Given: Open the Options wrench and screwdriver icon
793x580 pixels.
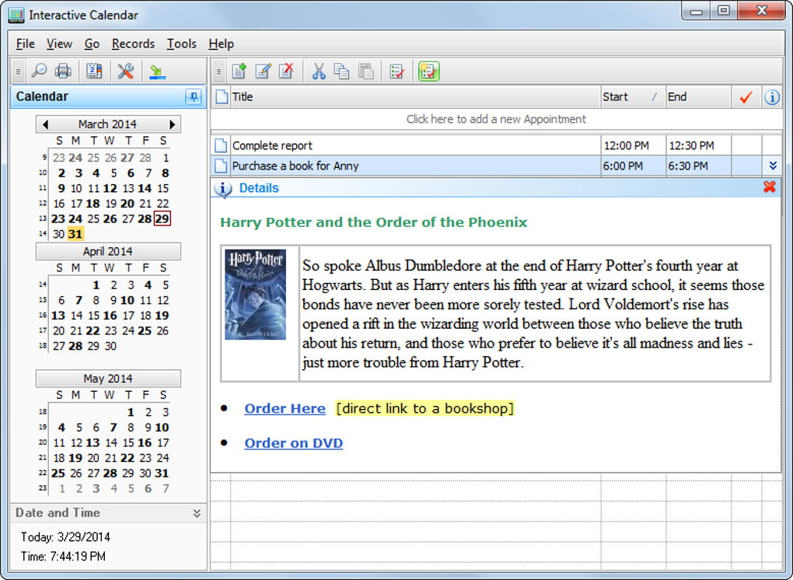Looking at the screenshot, I should 125,71.
